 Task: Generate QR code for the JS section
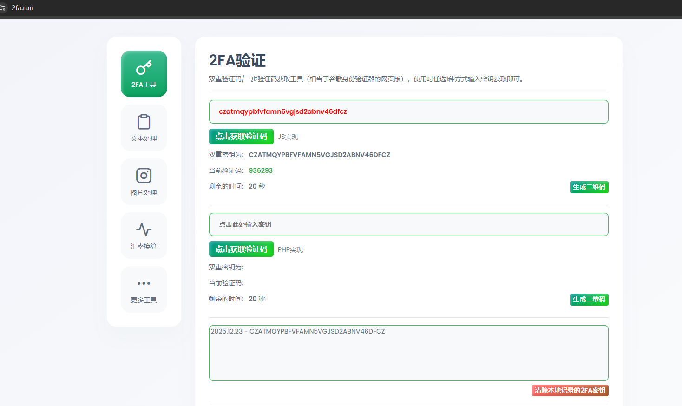[589, 187]
